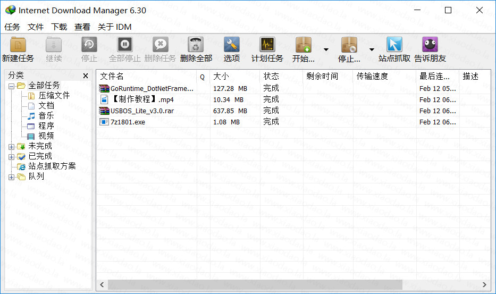Open 选项 (options) wrench icon
Screen dimensions: 496x294
pyautogui.click(x=232, y=45)
